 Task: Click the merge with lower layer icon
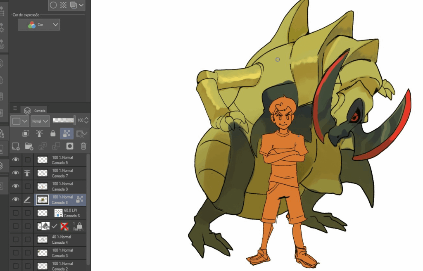[x=56, y=146]
